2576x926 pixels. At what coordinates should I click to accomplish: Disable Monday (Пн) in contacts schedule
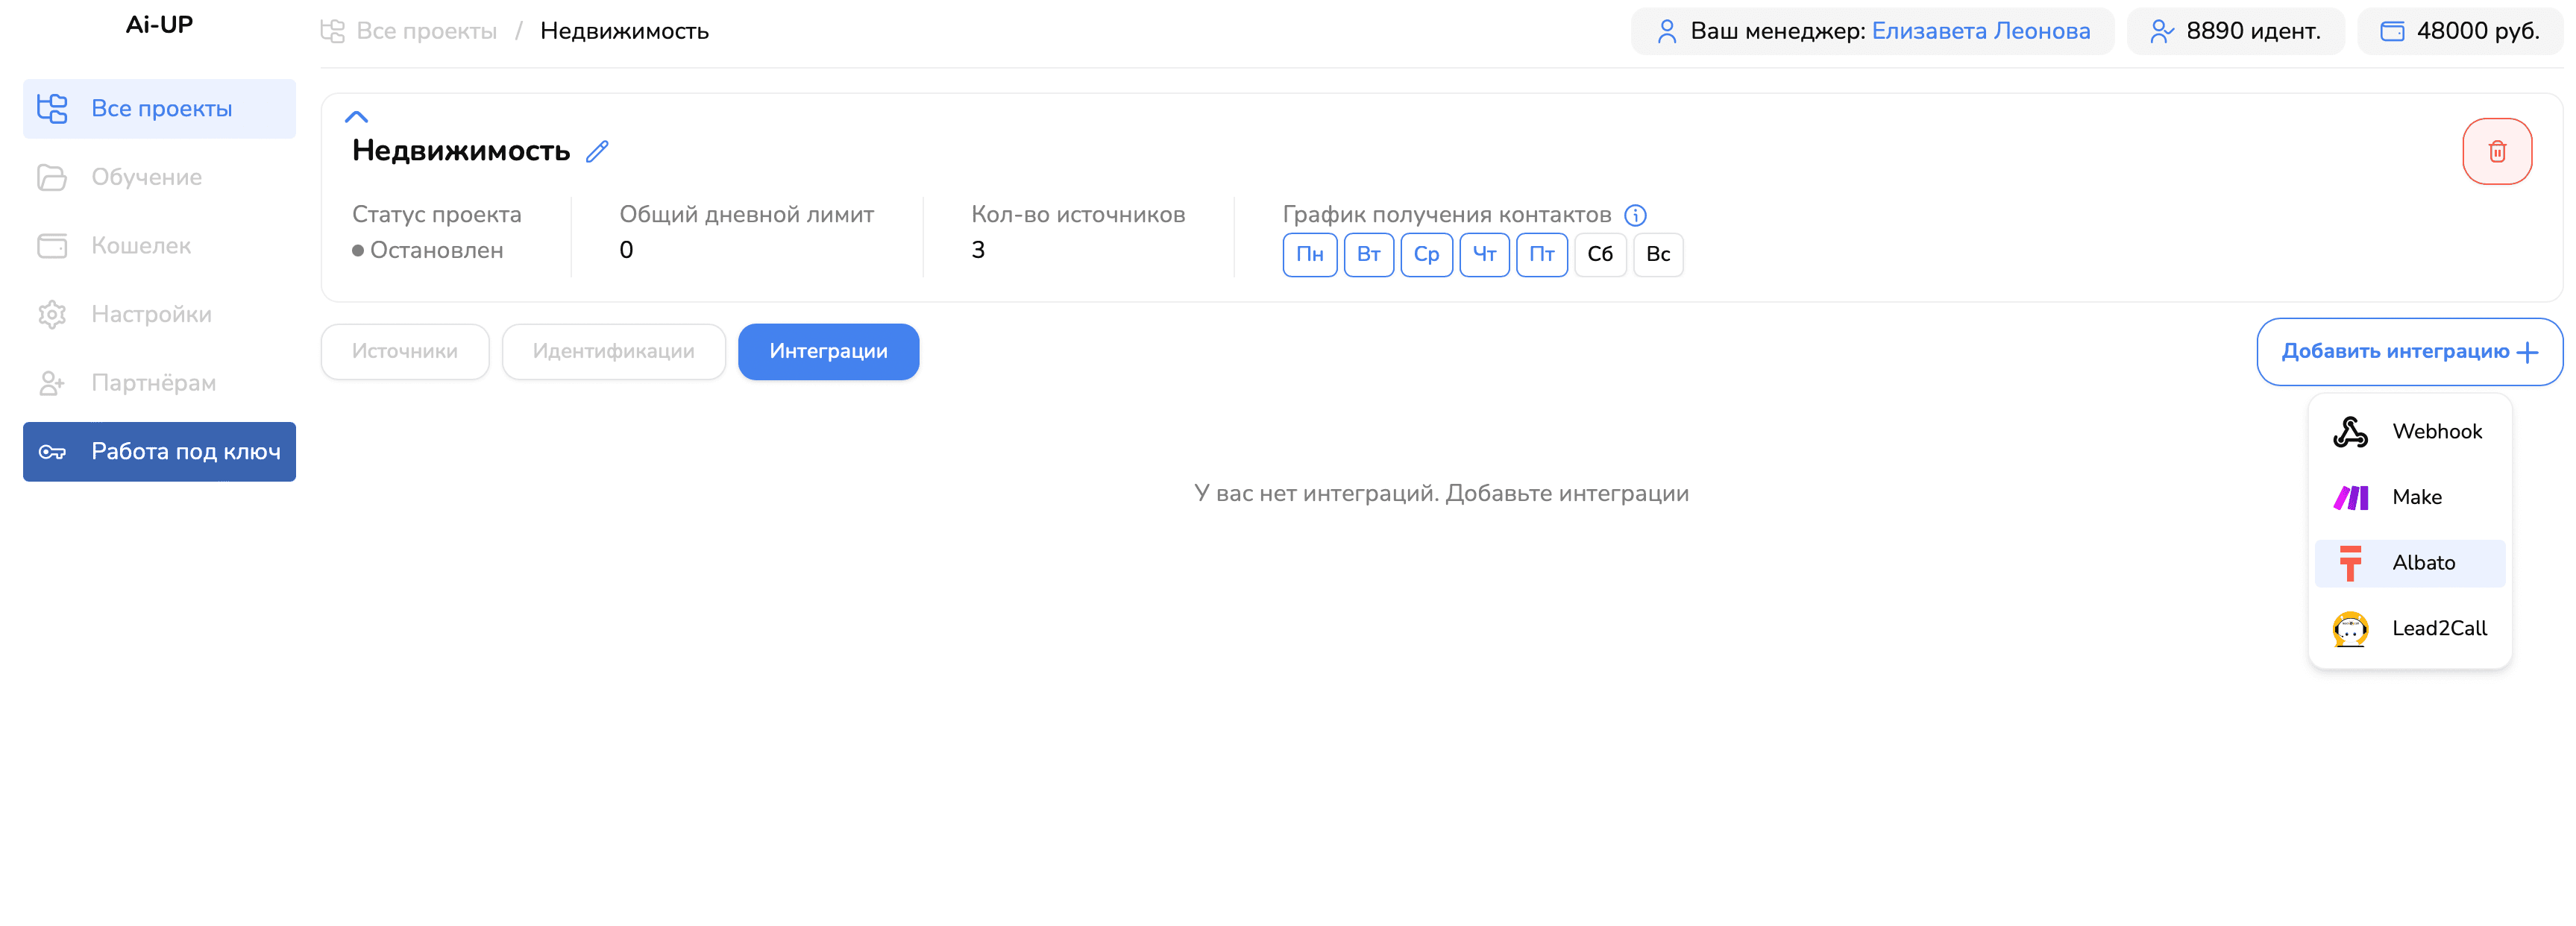coord(1310,254)
